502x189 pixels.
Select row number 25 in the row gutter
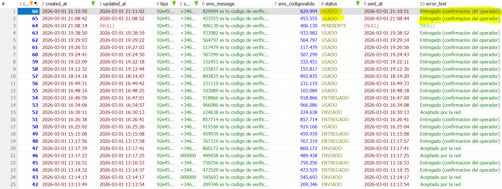click(x=13, y=184)
